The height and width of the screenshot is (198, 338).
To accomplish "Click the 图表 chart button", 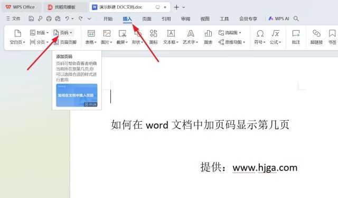I will click(x=208, y=37).
